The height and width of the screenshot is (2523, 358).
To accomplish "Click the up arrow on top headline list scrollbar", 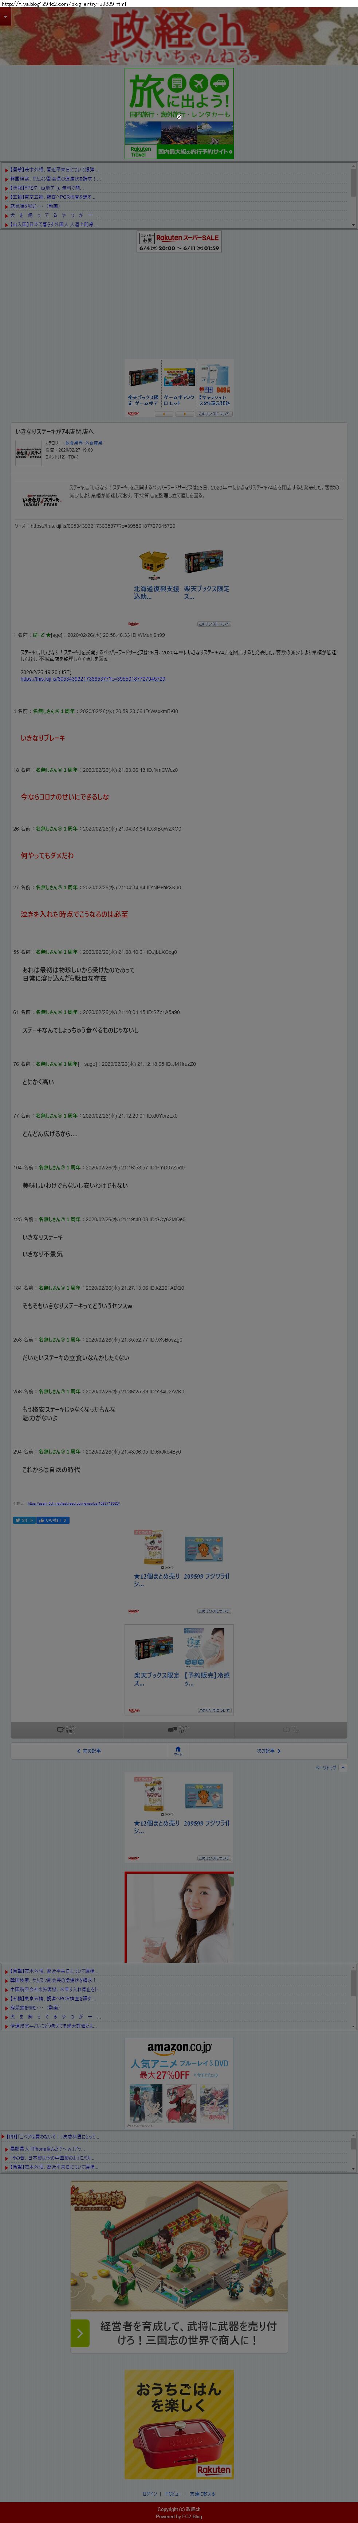I will coord(353,166).
